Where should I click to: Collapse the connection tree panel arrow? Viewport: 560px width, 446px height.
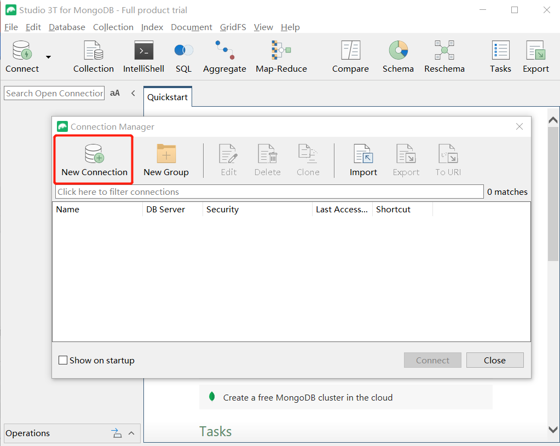pyautogui.click(x=133, y=93)
